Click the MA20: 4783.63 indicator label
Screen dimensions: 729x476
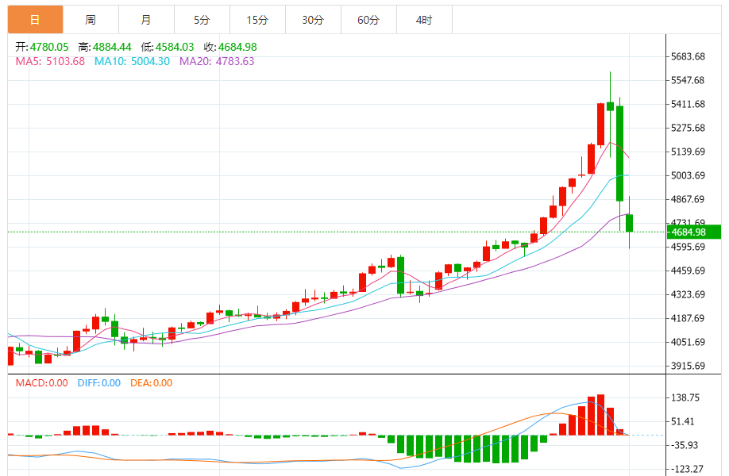point(217,61)
